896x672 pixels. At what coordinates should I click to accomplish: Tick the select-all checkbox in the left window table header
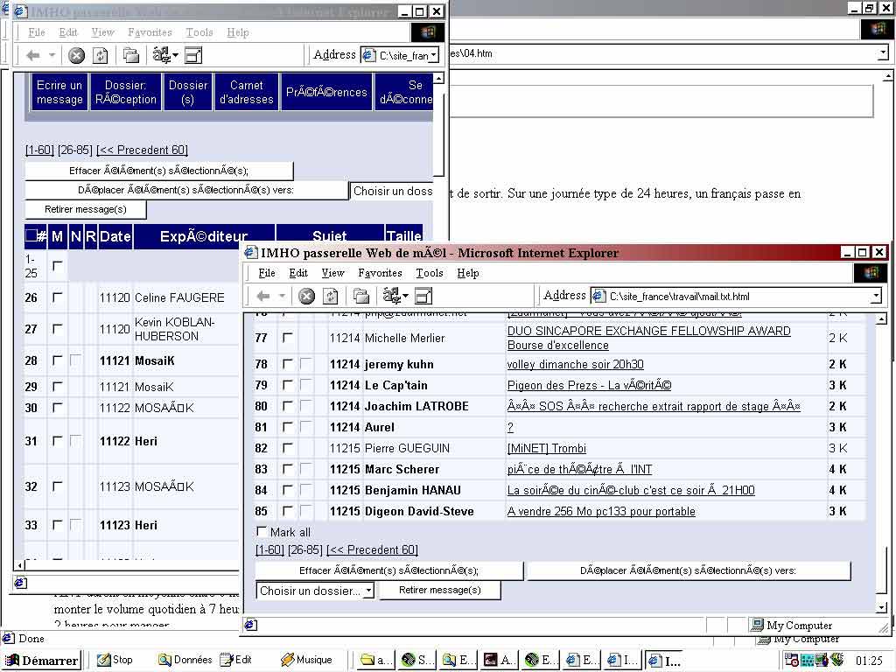31,234
